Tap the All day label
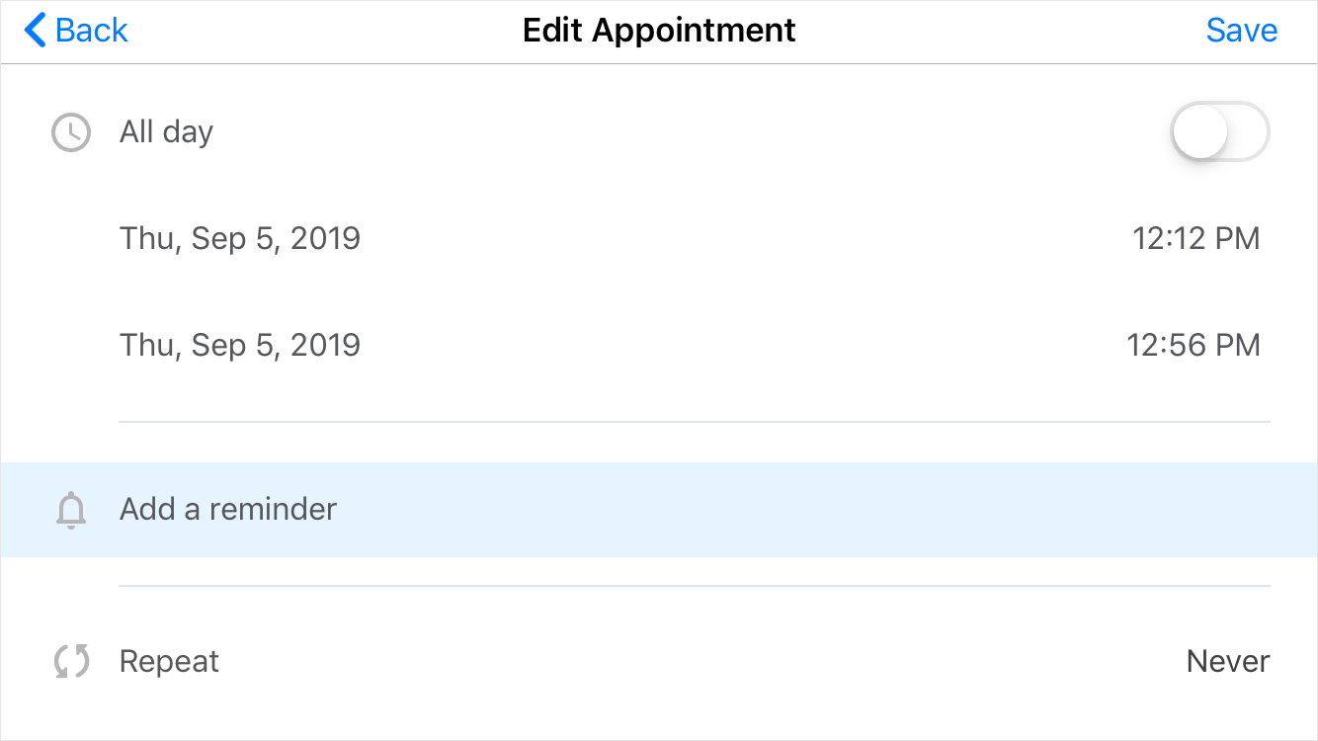This screenshot has height=741, width=1318. (x=166, y=130)
